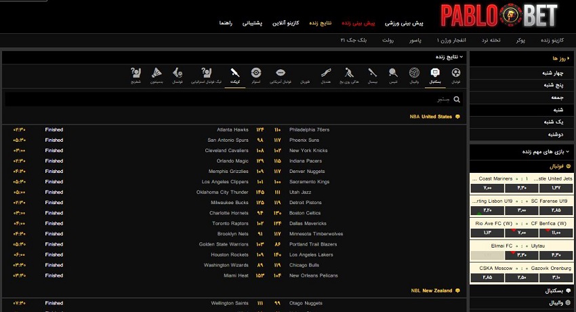Select the futsal sport icon
This screenshot has width=576, height=312.
(x=178, y=73)
